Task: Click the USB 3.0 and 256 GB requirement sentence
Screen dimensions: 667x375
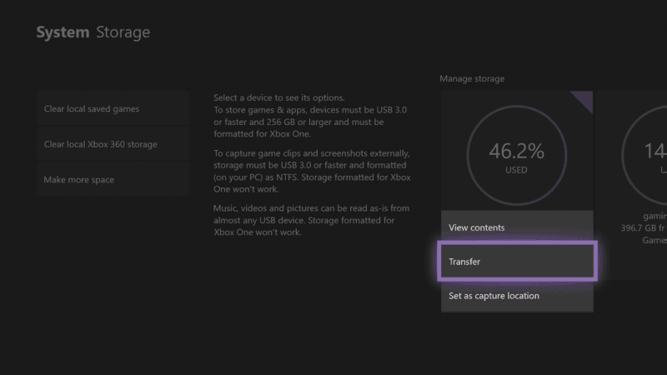Action: coord(310,122)
